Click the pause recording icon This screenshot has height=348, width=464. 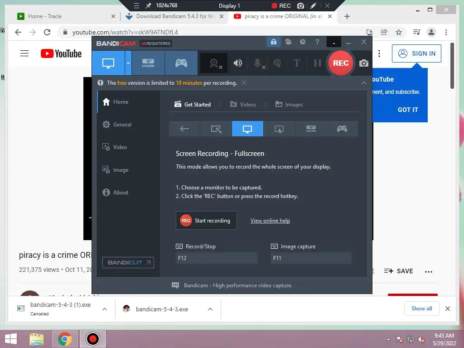[317, 63]
